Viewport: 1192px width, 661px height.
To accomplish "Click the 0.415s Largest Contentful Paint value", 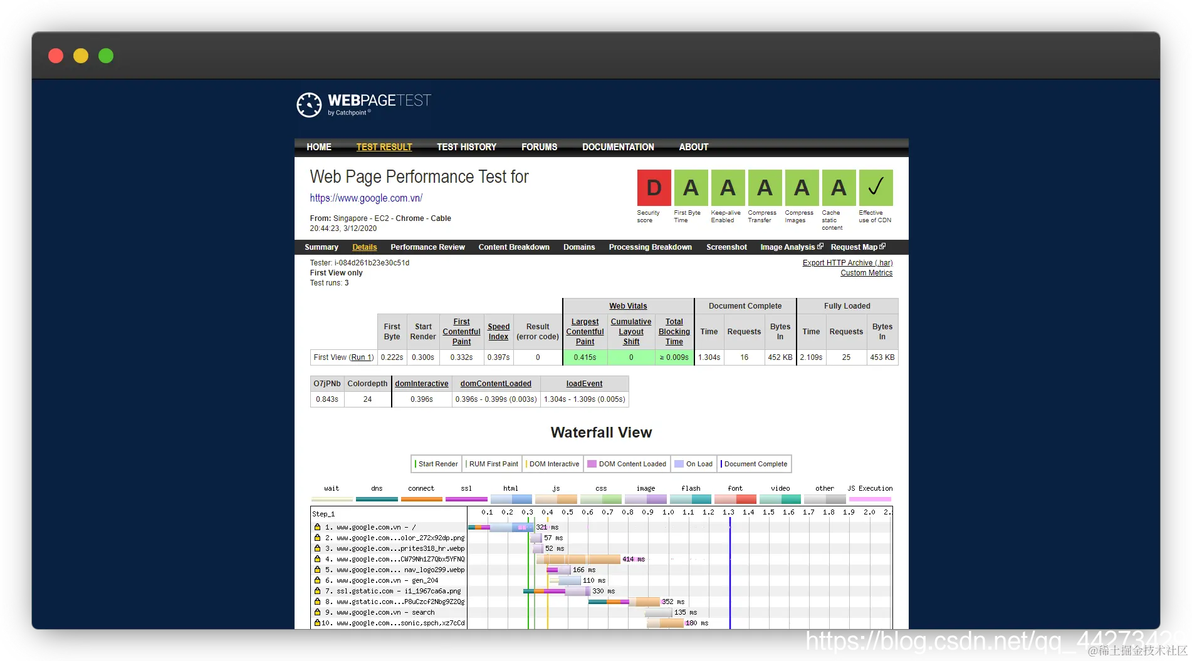I will coord(585,357).
